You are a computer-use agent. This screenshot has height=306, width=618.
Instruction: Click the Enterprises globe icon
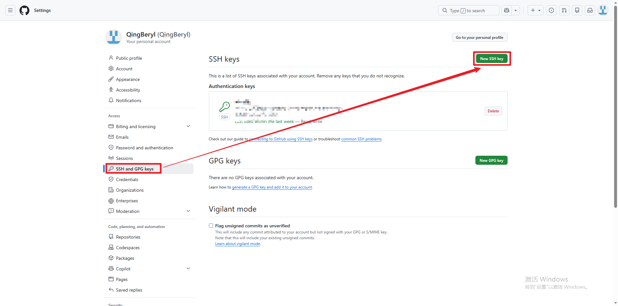point(111,201)
